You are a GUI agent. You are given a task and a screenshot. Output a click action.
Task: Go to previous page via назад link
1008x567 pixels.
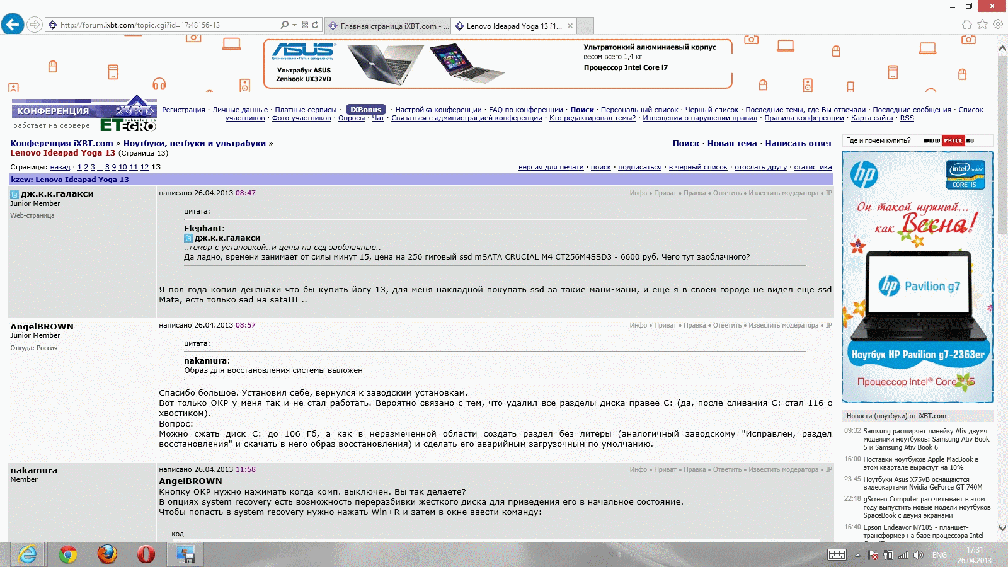point(60,167)
